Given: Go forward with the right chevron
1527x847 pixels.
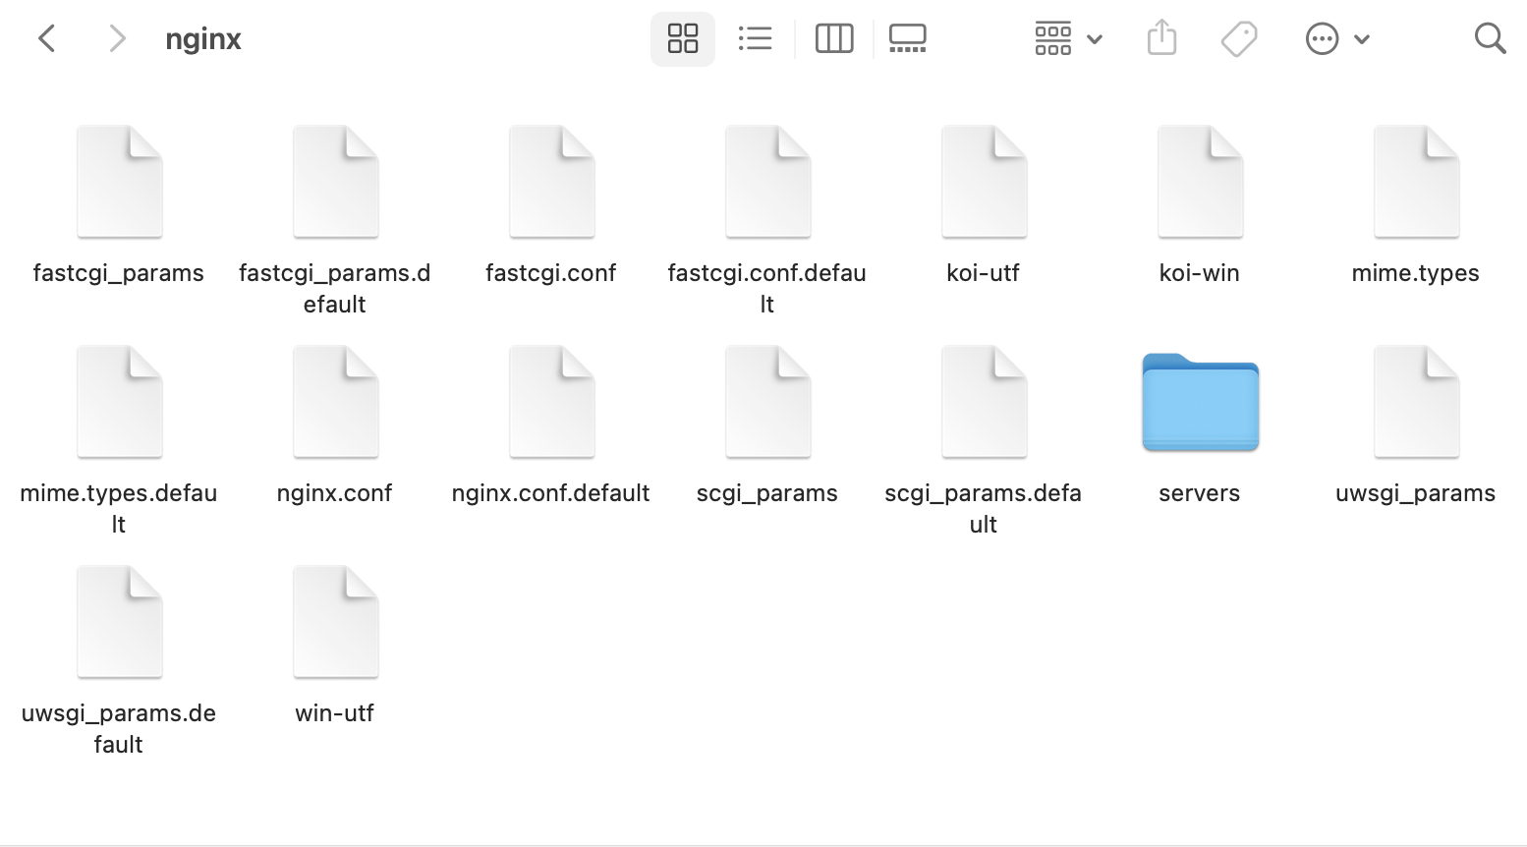Looking at the screenshot, I should (117, 39).
